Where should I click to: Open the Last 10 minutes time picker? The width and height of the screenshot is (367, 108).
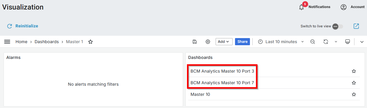coord(281,42)
